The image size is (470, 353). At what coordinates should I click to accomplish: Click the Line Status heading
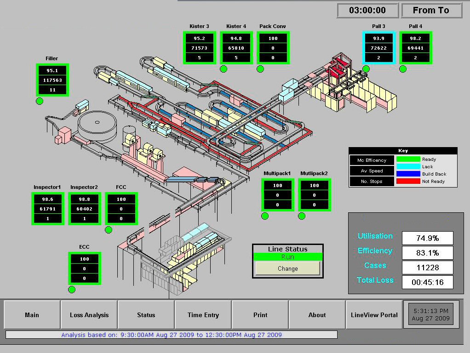point(288,249)
